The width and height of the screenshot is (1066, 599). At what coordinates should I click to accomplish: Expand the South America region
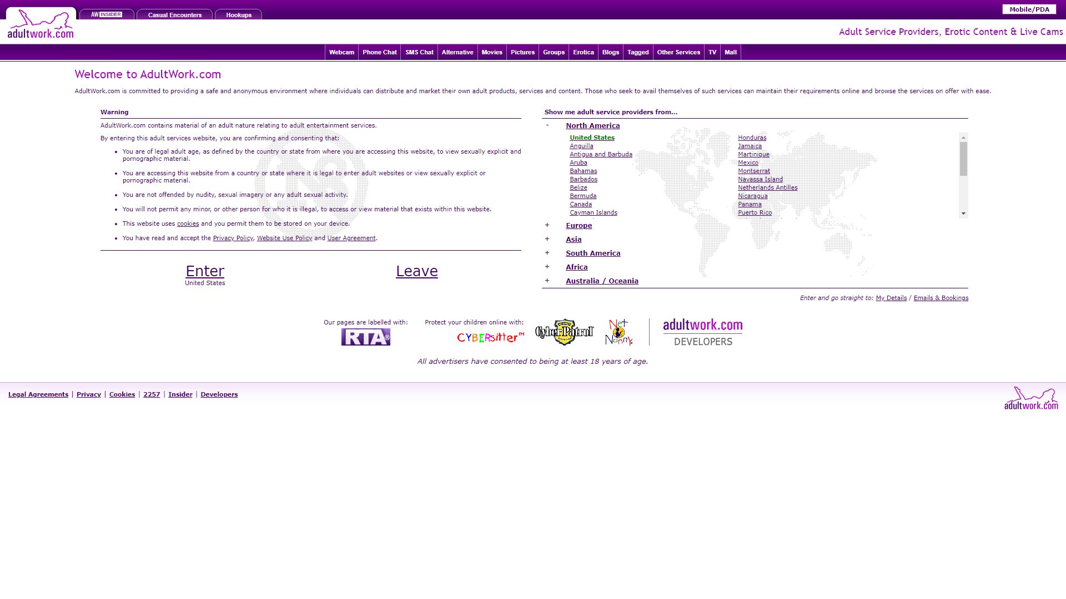[547, 253]
